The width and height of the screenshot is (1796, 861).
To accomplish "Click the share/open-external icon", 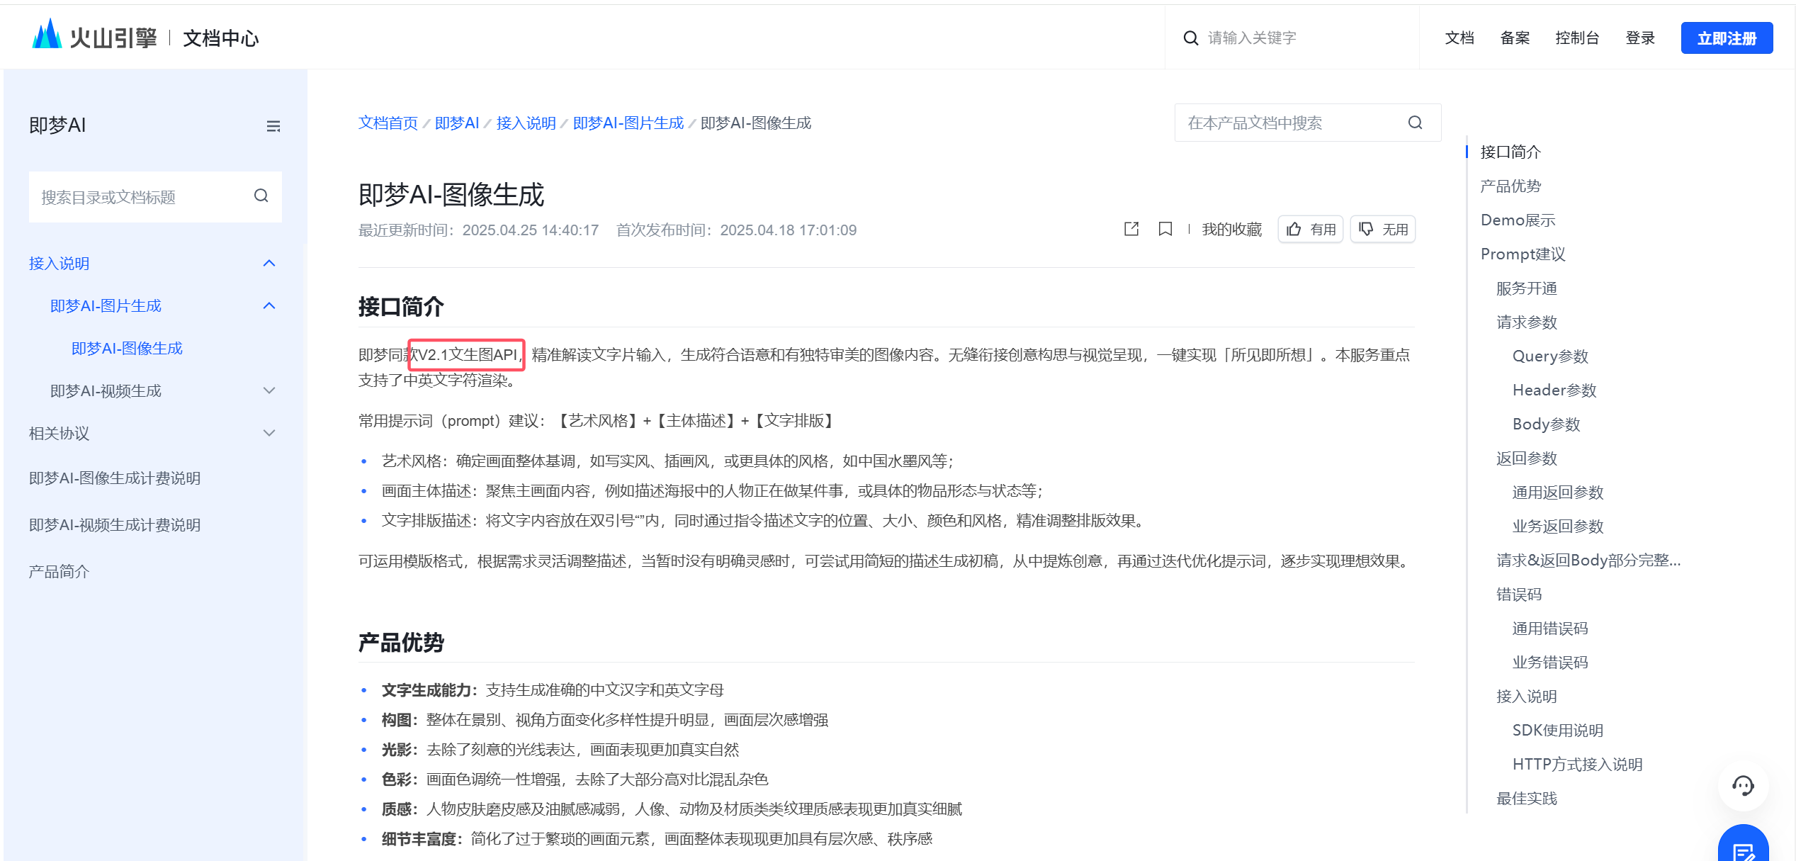I will point(1131,229).
